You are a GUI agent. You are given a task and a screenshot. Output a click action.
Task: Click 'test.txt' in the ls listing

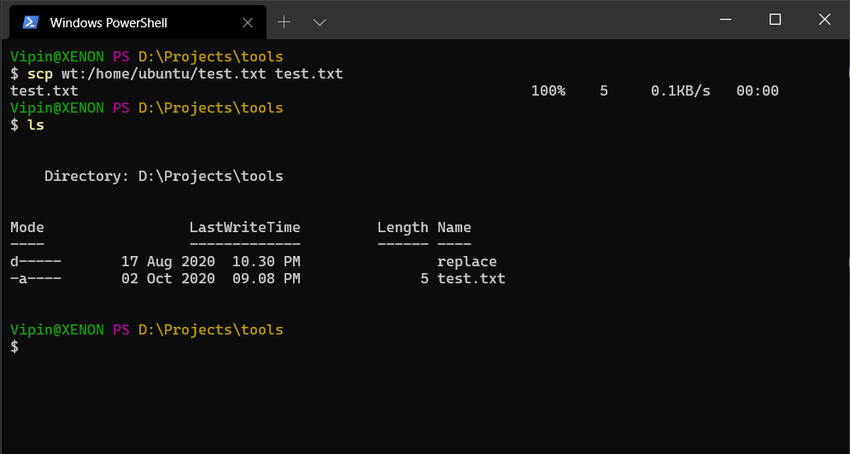[x=471, y=278]
